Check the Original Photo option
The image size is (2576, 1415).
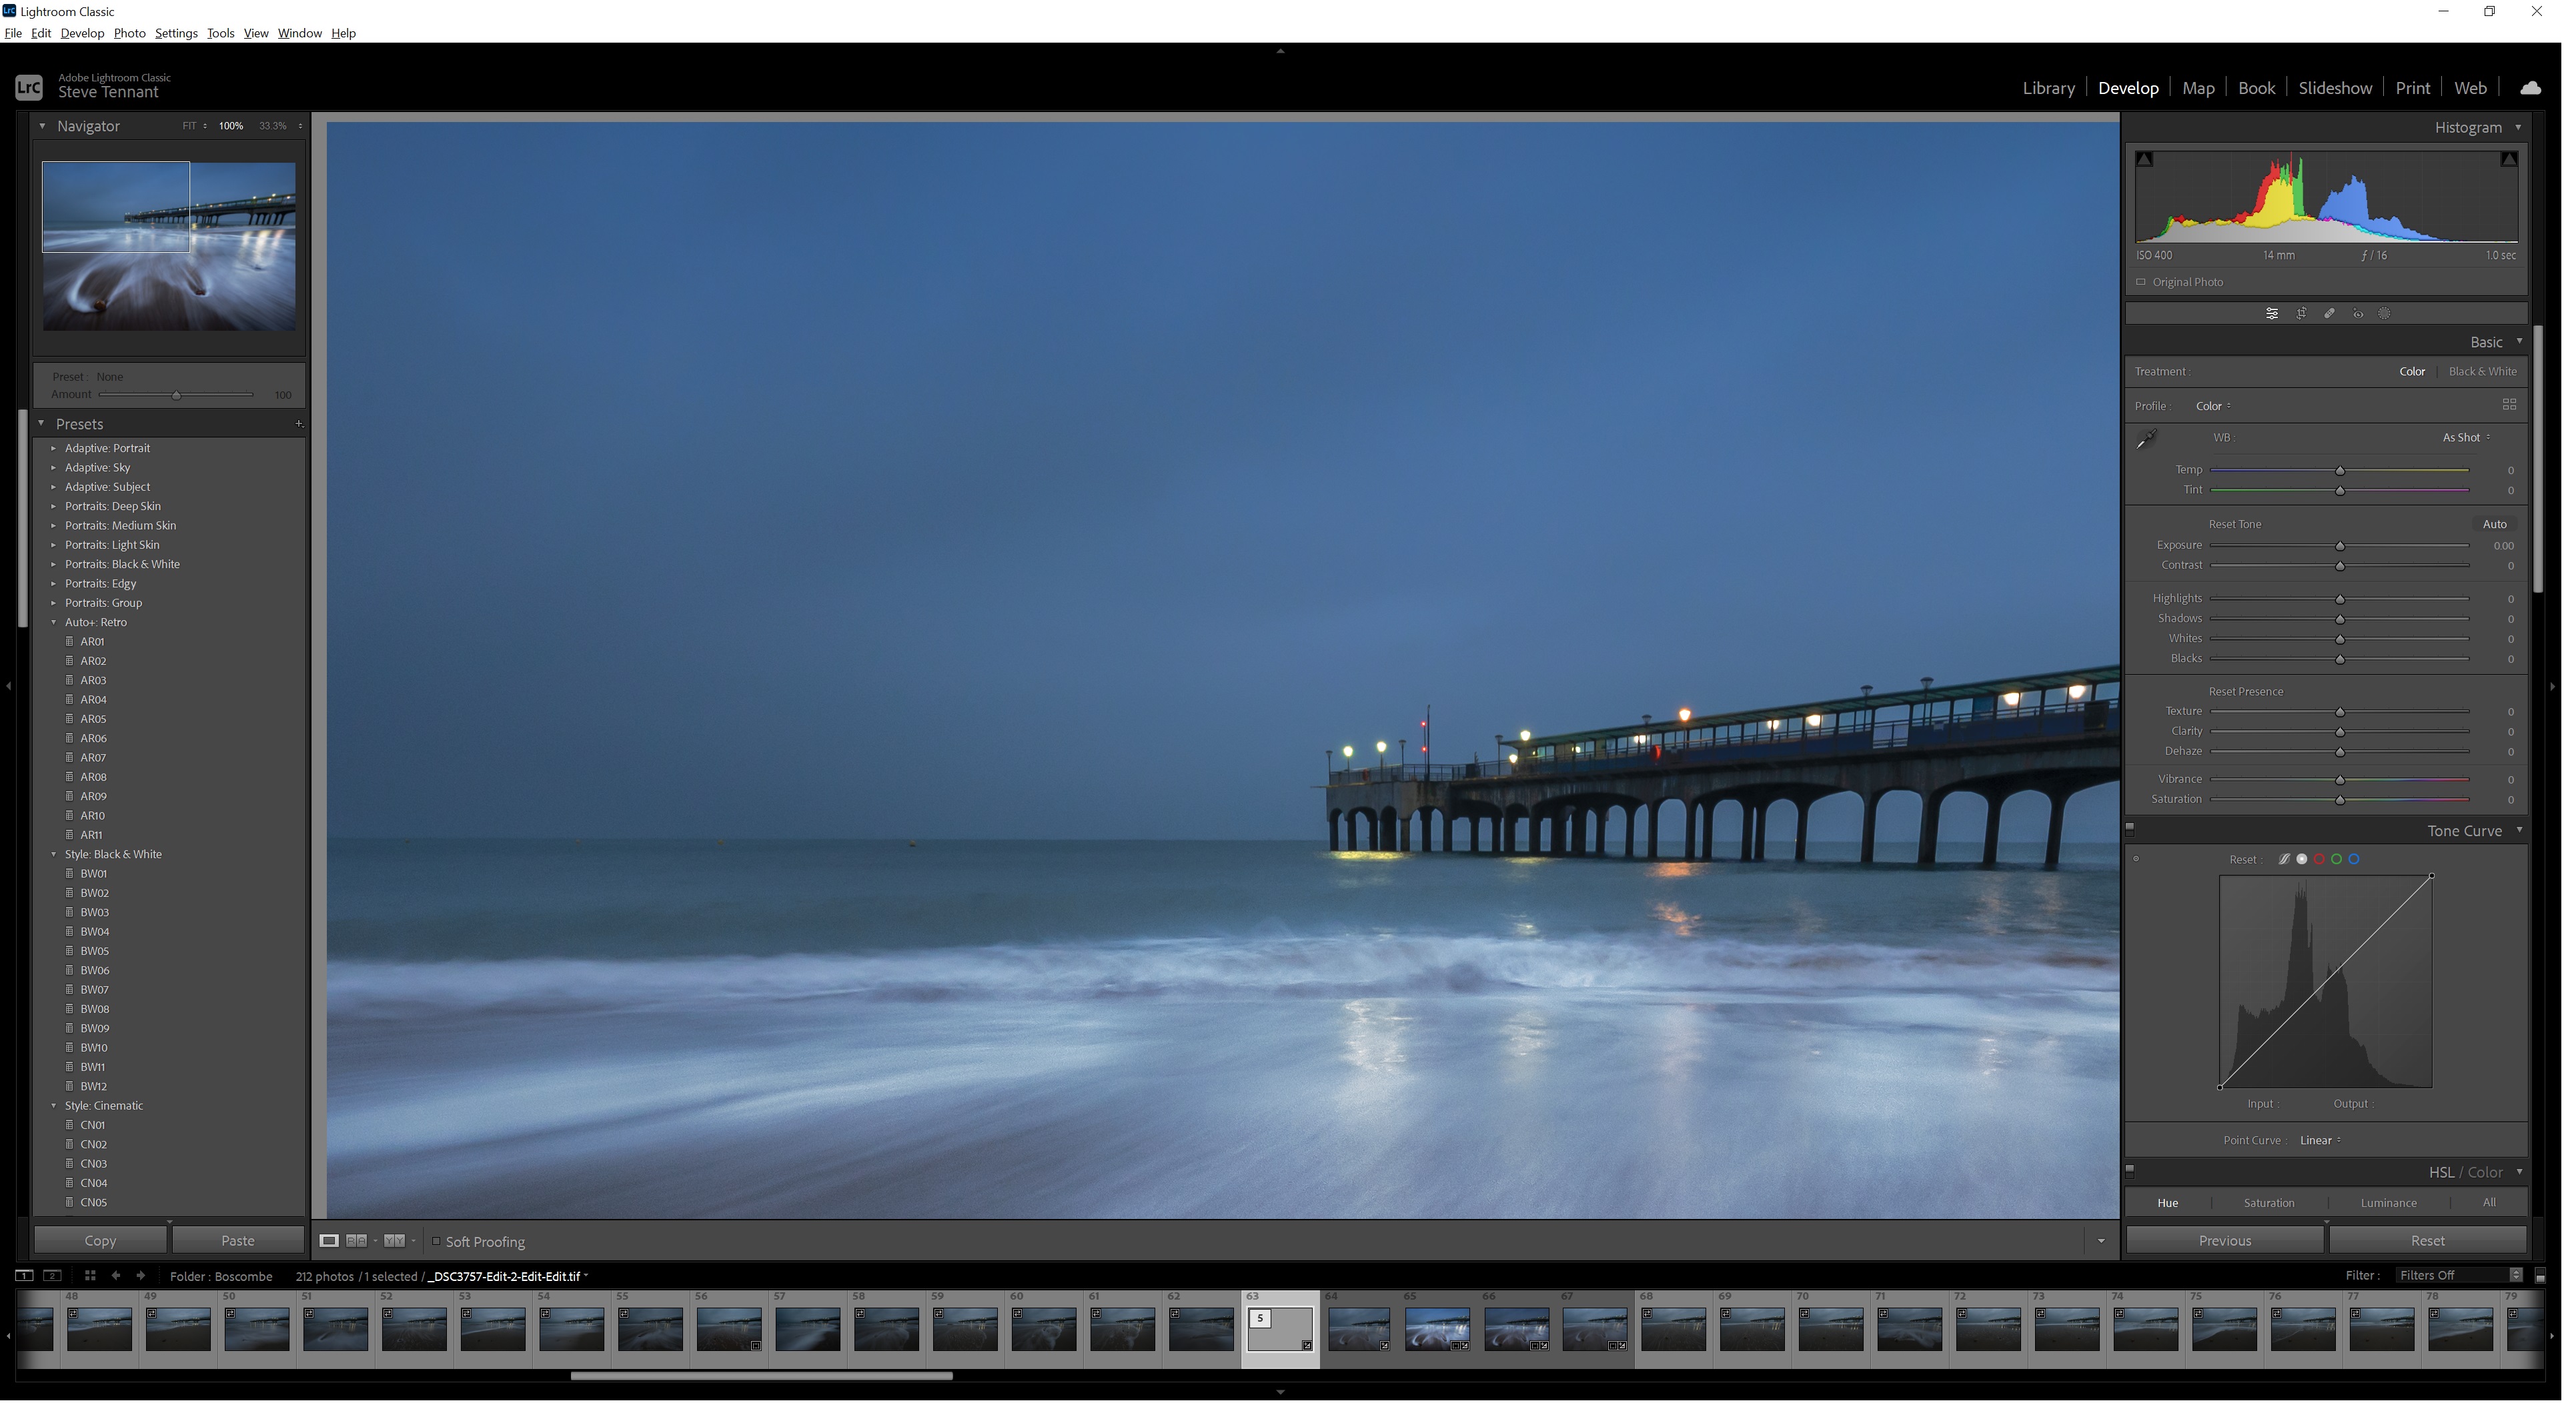pos(2141,281)
